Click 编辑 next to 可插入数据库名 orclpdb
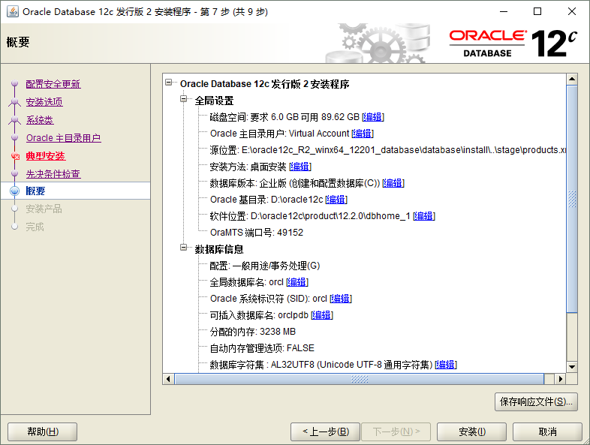This screenshot has height=445, width=590. point(322,315)
